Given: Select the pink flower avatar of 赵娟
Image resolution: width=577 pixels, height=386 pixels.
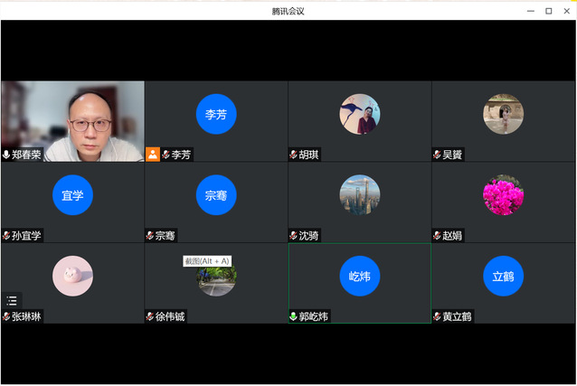Looking at the screenshot, I should coord(503,195).
